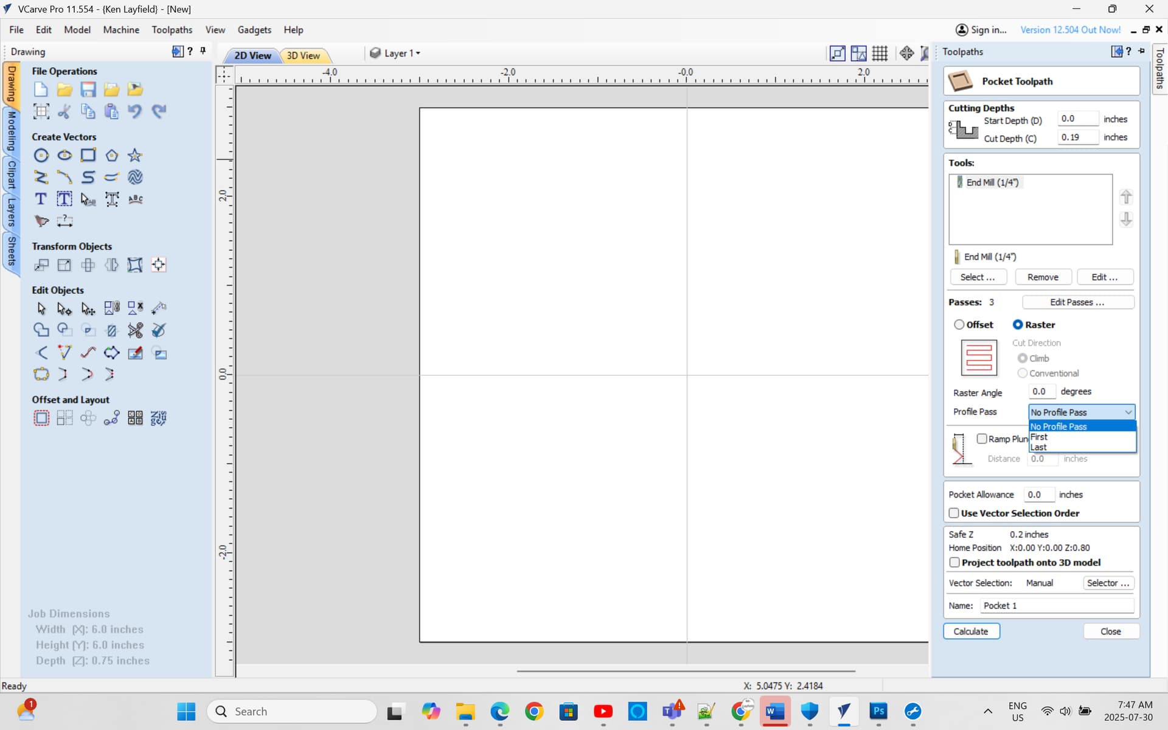Create a new file icon
The height and width of the screenshot is (730, 1168).
click(41, 89)
